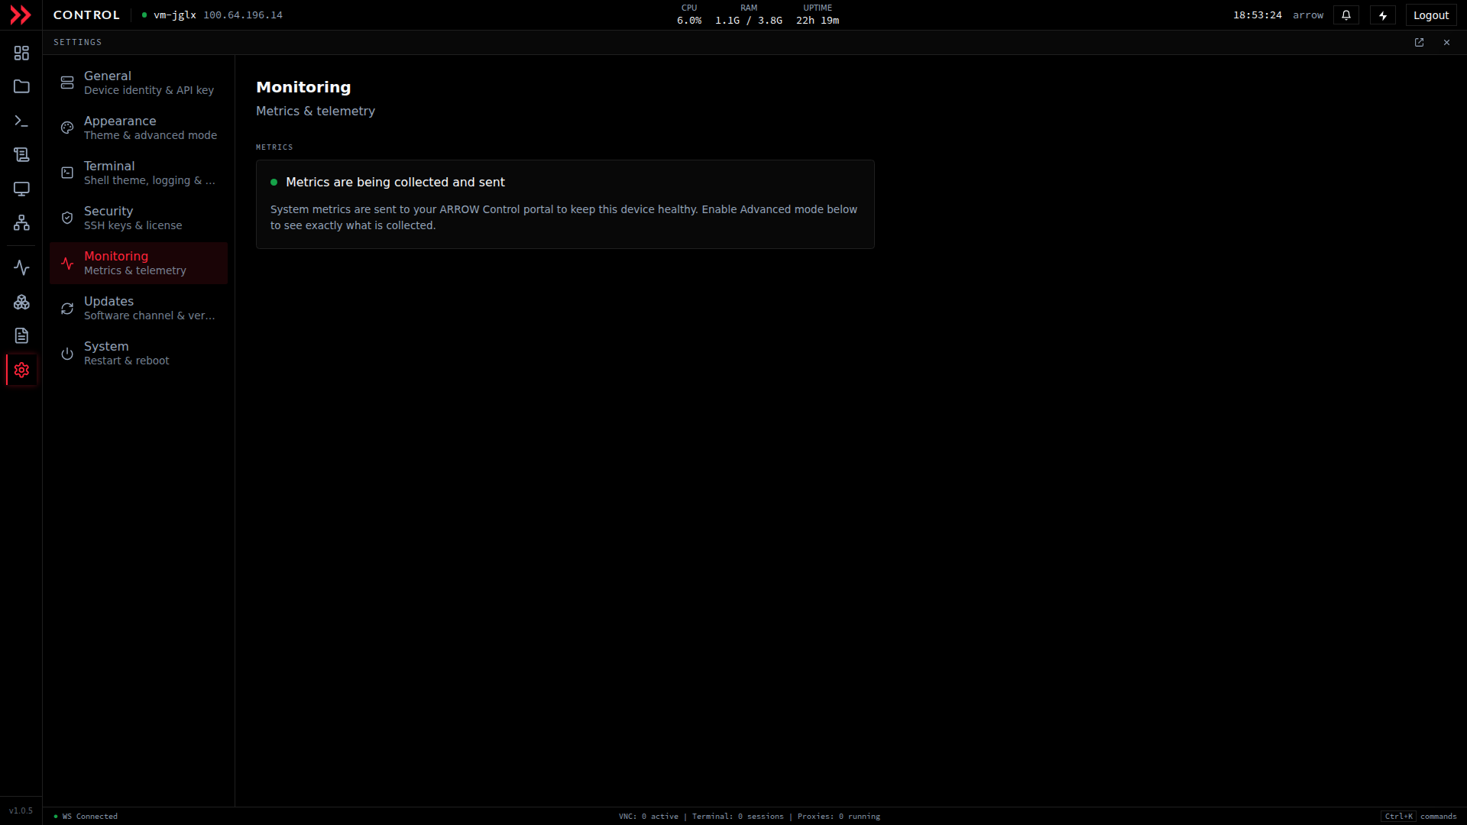Open the remote desktop monitor icon
Image resolution: width=1467 pixels, height=825 pixels.
(x=21, y=189)
